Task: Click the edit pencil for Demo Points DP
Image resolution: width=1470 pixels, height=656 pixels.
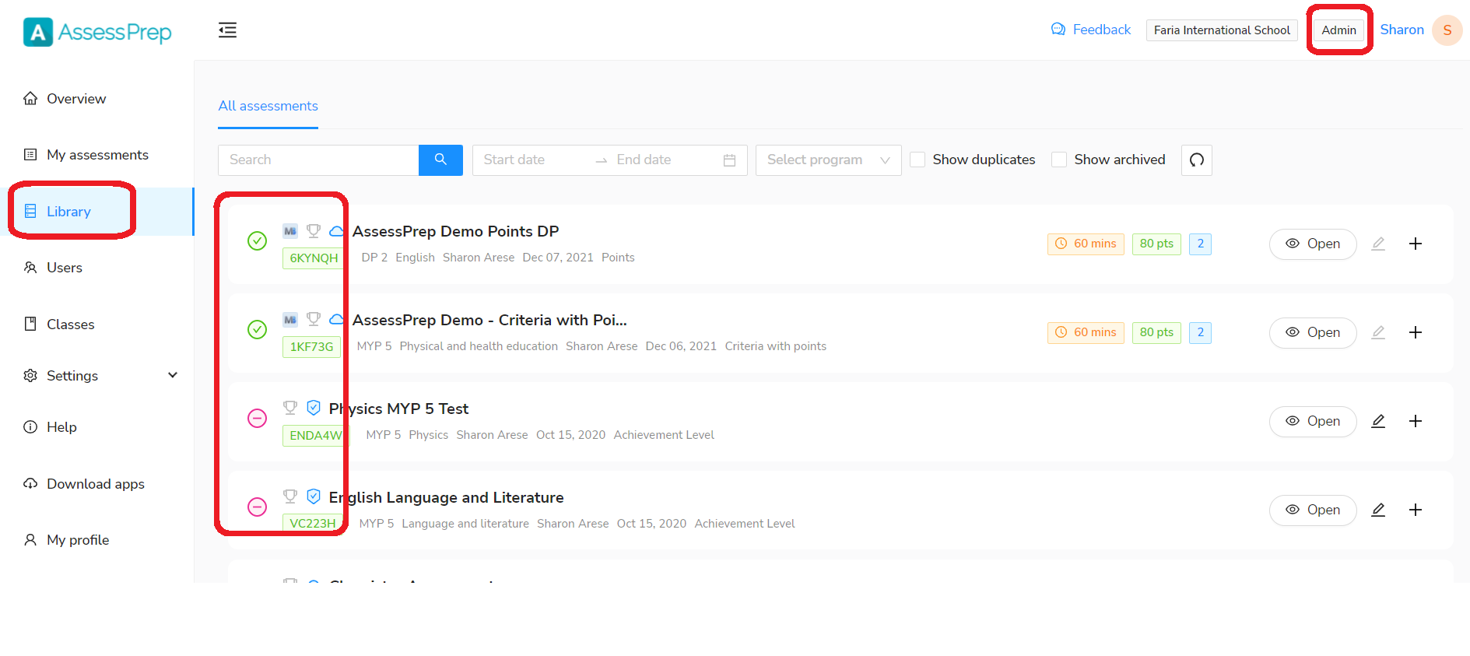Action: tap(1378, 244)
